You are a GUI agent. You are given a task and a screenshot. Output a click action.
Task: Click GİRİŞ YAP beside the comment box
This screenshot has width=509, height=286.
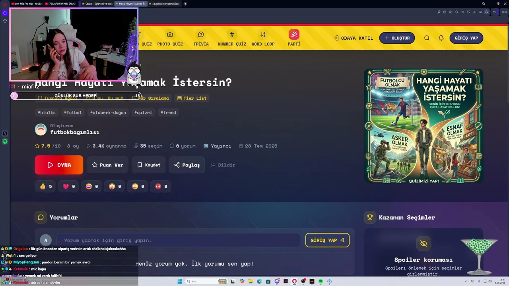pos(327,240)
